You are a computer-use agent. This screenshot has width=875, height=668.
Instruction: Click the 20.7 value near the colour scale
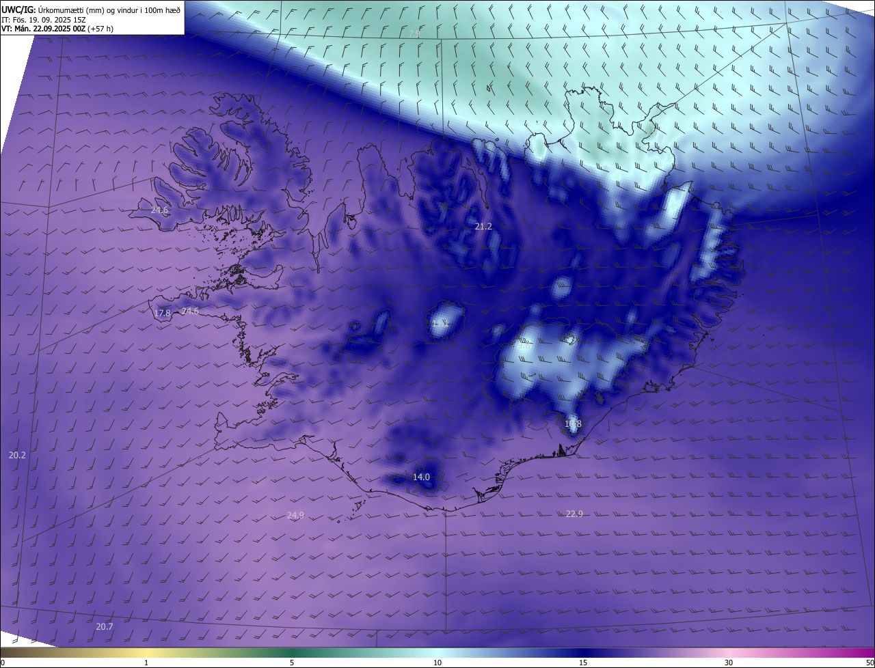[x=105, y=626]
